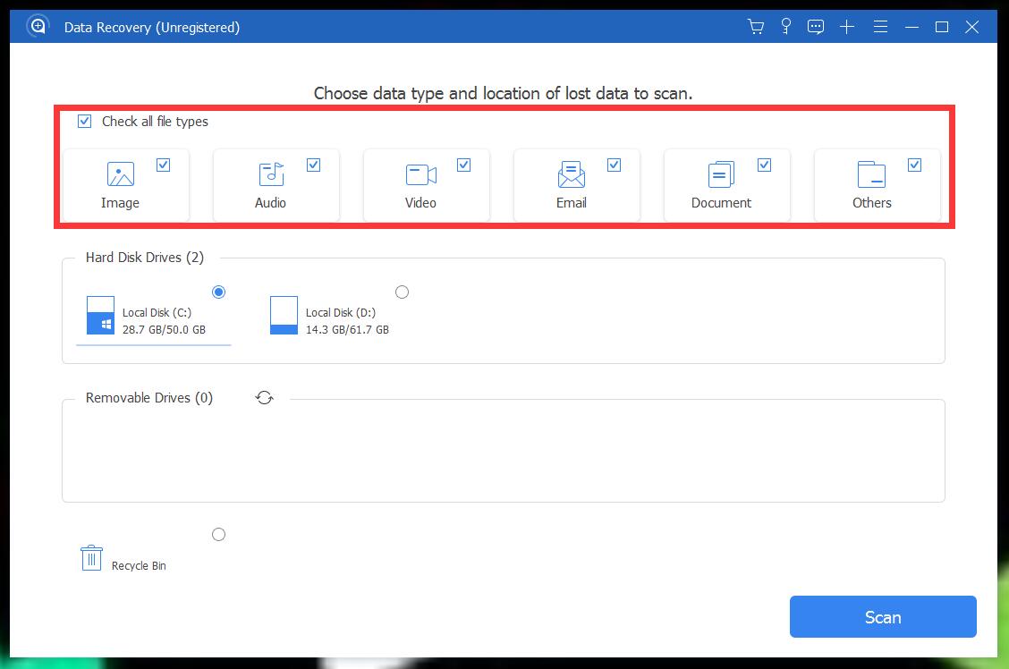Click the Removable Drives (0) heading
The width and height of the screenshot is (1009, 669).
point(149,397)
